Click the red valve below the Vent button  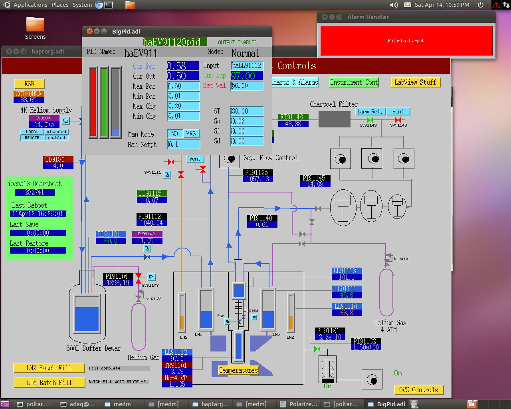tap(203, 169)
